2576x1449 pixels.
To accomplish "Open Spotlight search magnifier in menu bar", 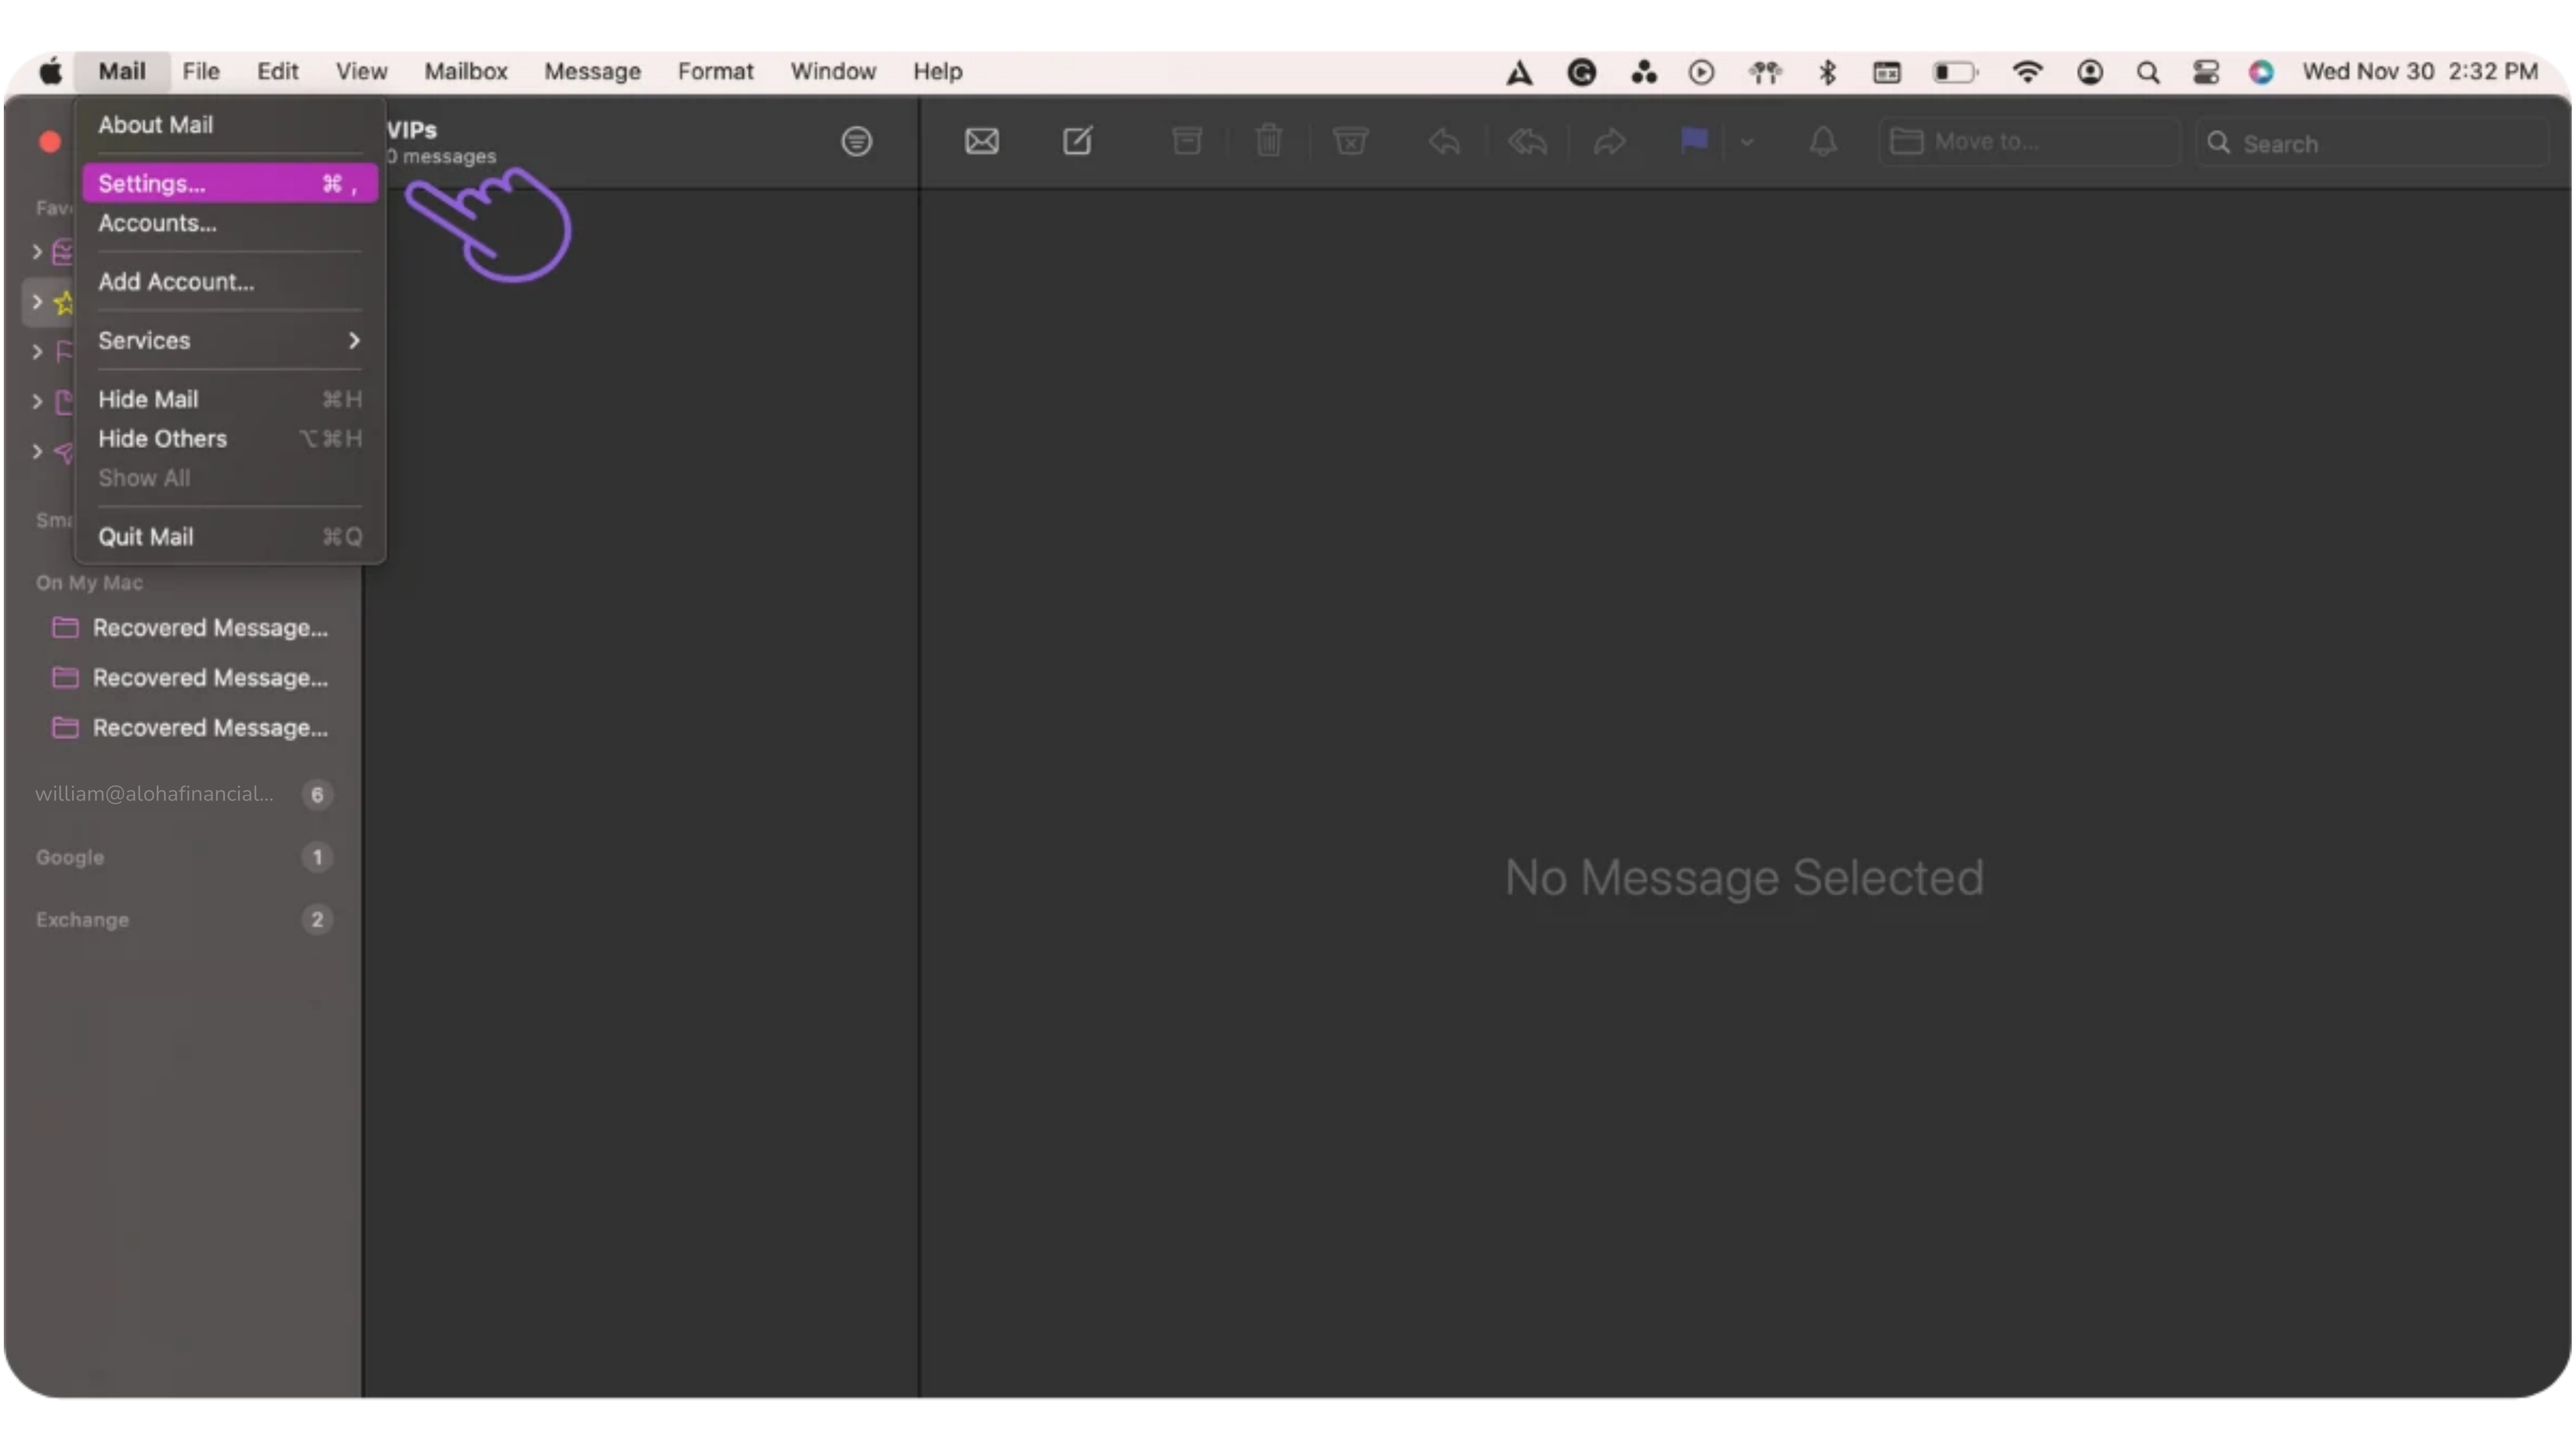I will point(2148,72).
